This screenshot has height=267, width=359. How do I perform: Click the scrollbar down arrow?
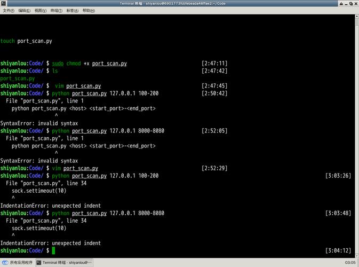[356, 255]
